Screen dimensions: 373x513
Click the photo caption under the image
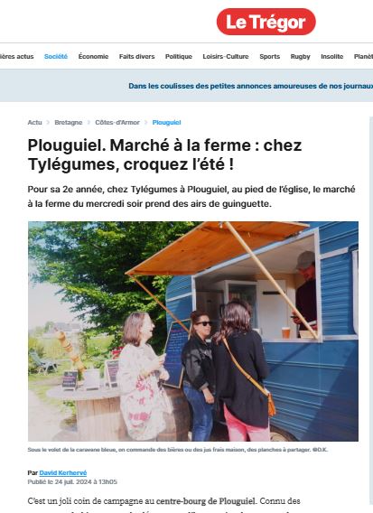(x=177, y=450)
